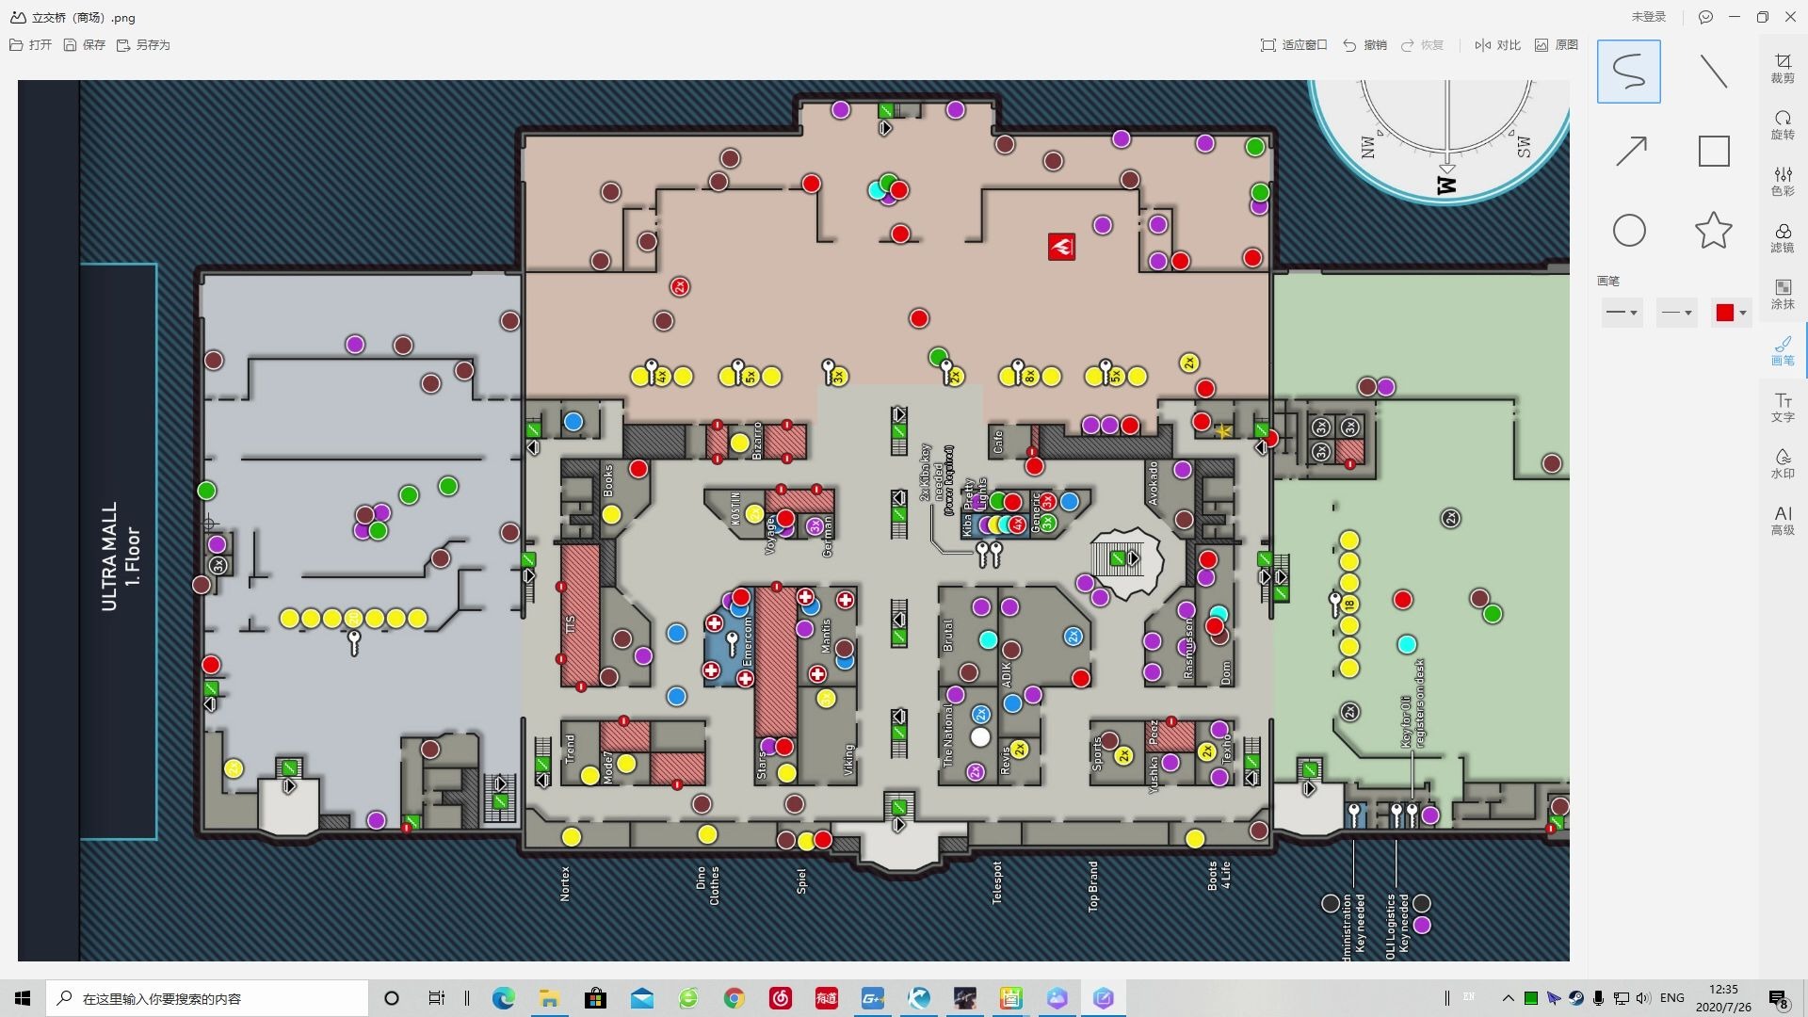Image resolution: width=1808 pixels, height=1017 pixels.
Task: Click 恢复 to redo
Action: click(1422, 44)
